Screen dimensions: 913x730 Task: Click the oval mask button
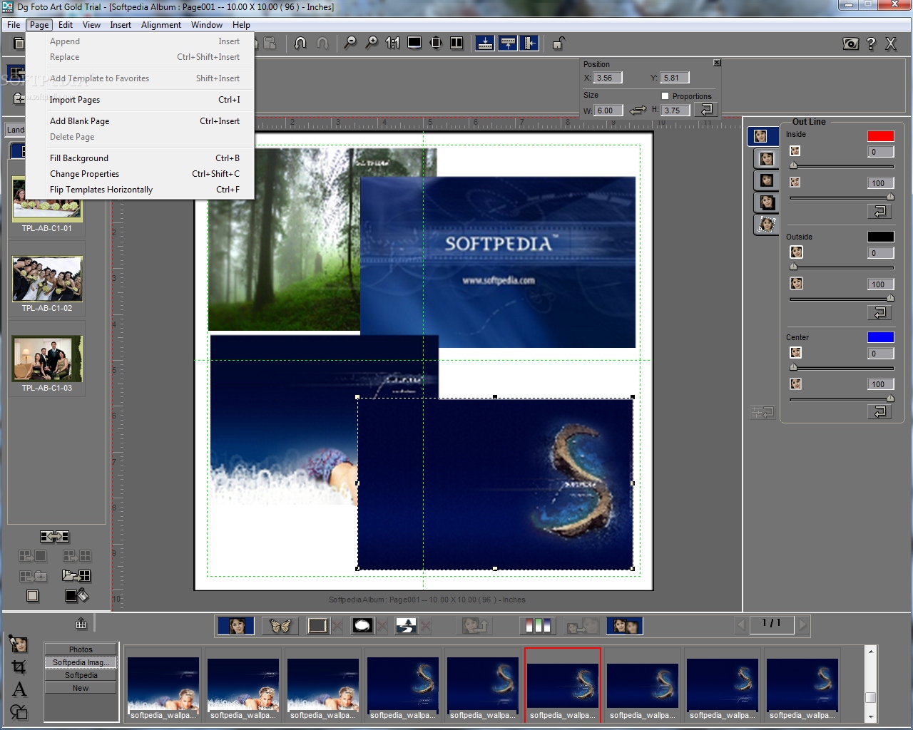(362, 626)
